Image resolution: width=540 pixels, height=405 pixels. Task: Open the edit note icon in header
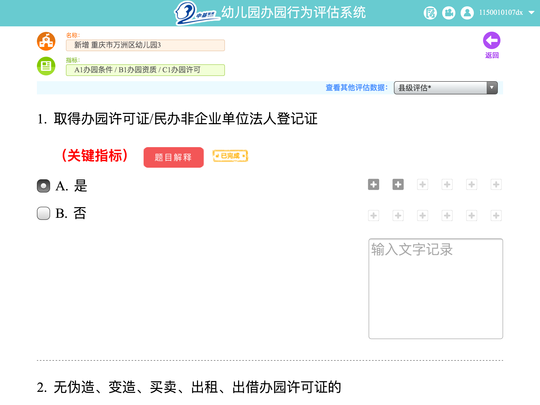[430, 13]
